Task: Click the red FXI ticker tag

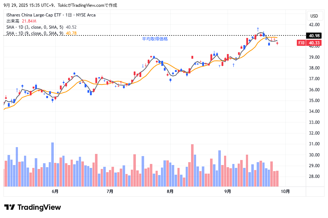Action: pyautogui.click(x=301, y=43)
